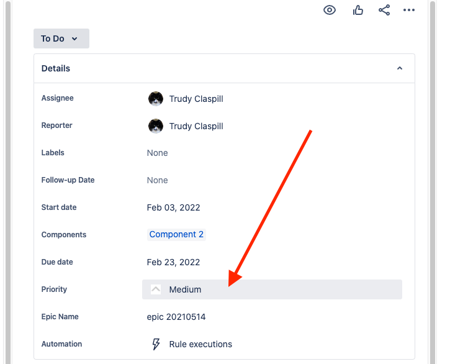Viewport: 450px width, 364px height.
Task: Click the Medium priority icon
Action: (x=156, y=289)
